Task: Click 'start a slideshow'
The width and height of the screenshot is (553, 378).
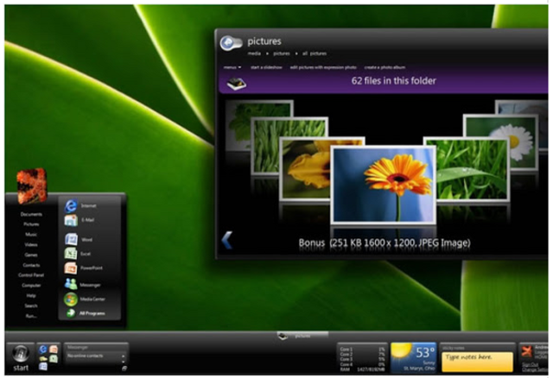Action: [266, 67]
